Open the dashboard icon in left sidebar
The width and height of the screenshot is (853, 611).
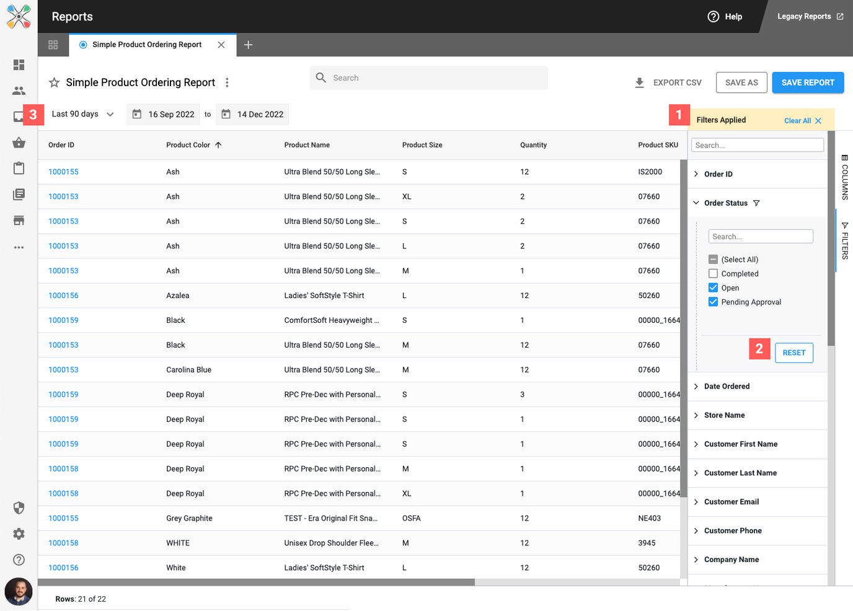coord(19,65)
